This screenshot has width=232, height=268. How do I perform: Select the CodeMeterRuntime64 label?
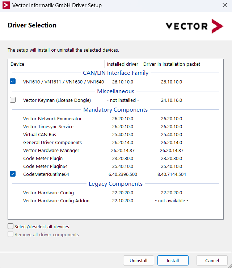point(46,174)
